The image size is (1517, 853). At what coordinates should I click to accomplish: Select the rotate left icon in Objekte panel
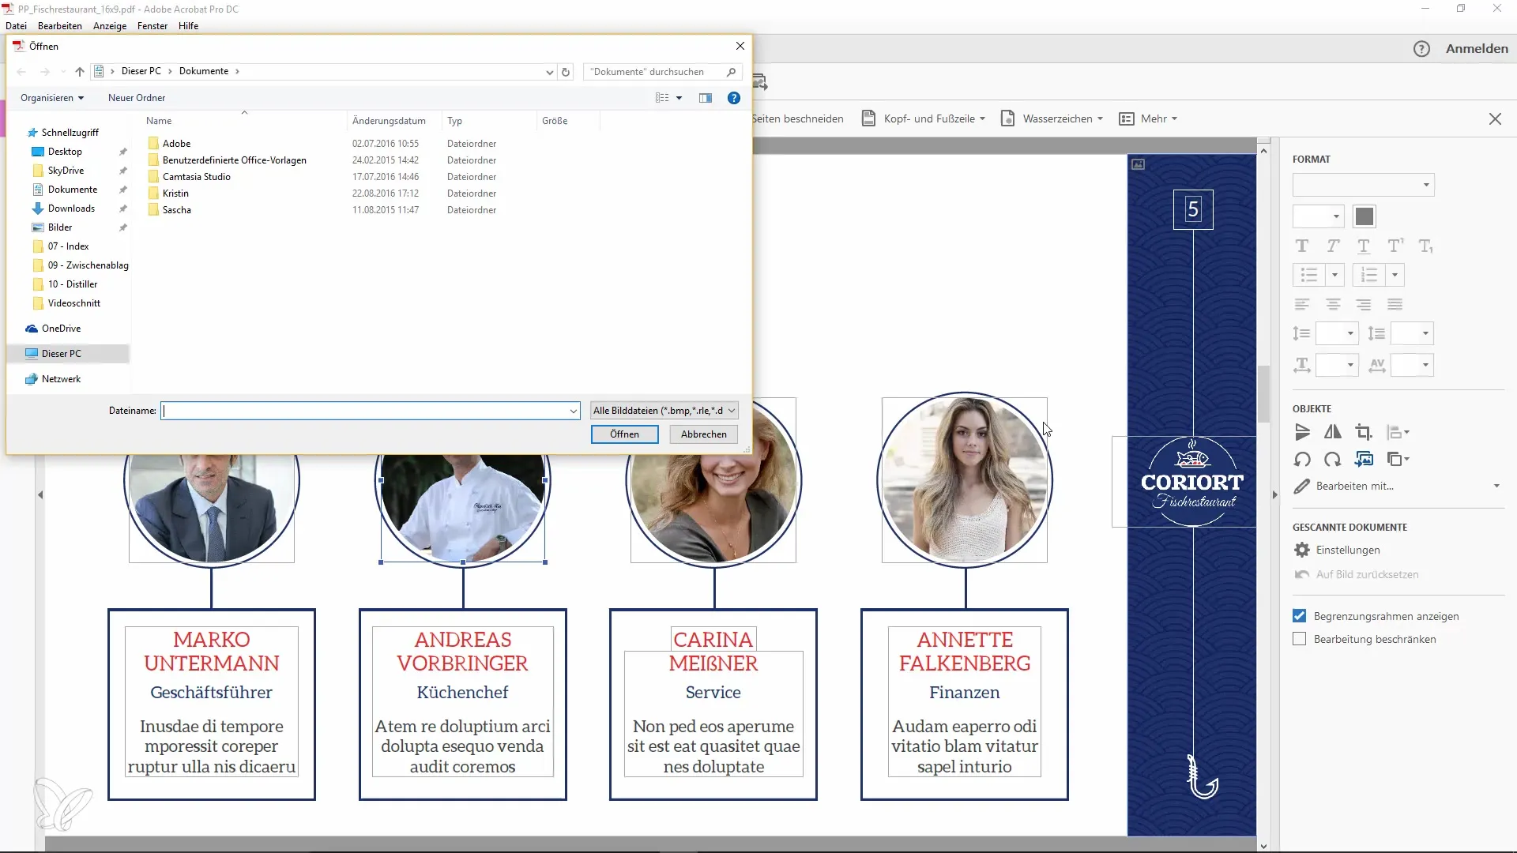(1302, 460)
